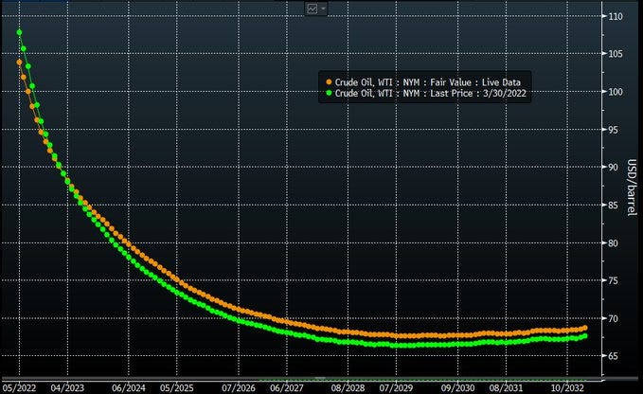The width and height of the screenshot is (643, 394).
Task: Click the 90 price axis label
Action: 613,168
